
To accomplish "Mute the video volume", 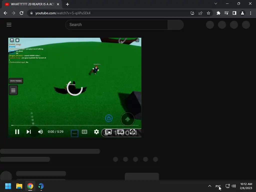I will 40,132.
